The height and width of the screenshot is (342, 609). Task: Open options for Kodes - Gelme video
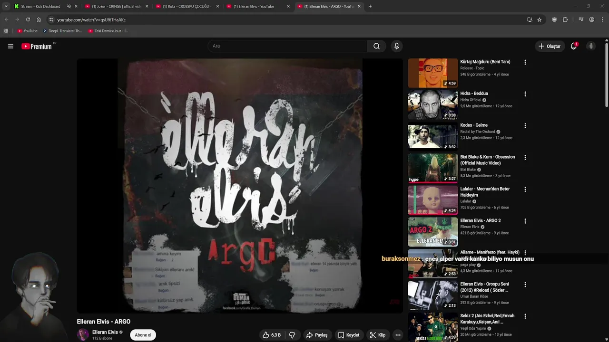[525, 126]
